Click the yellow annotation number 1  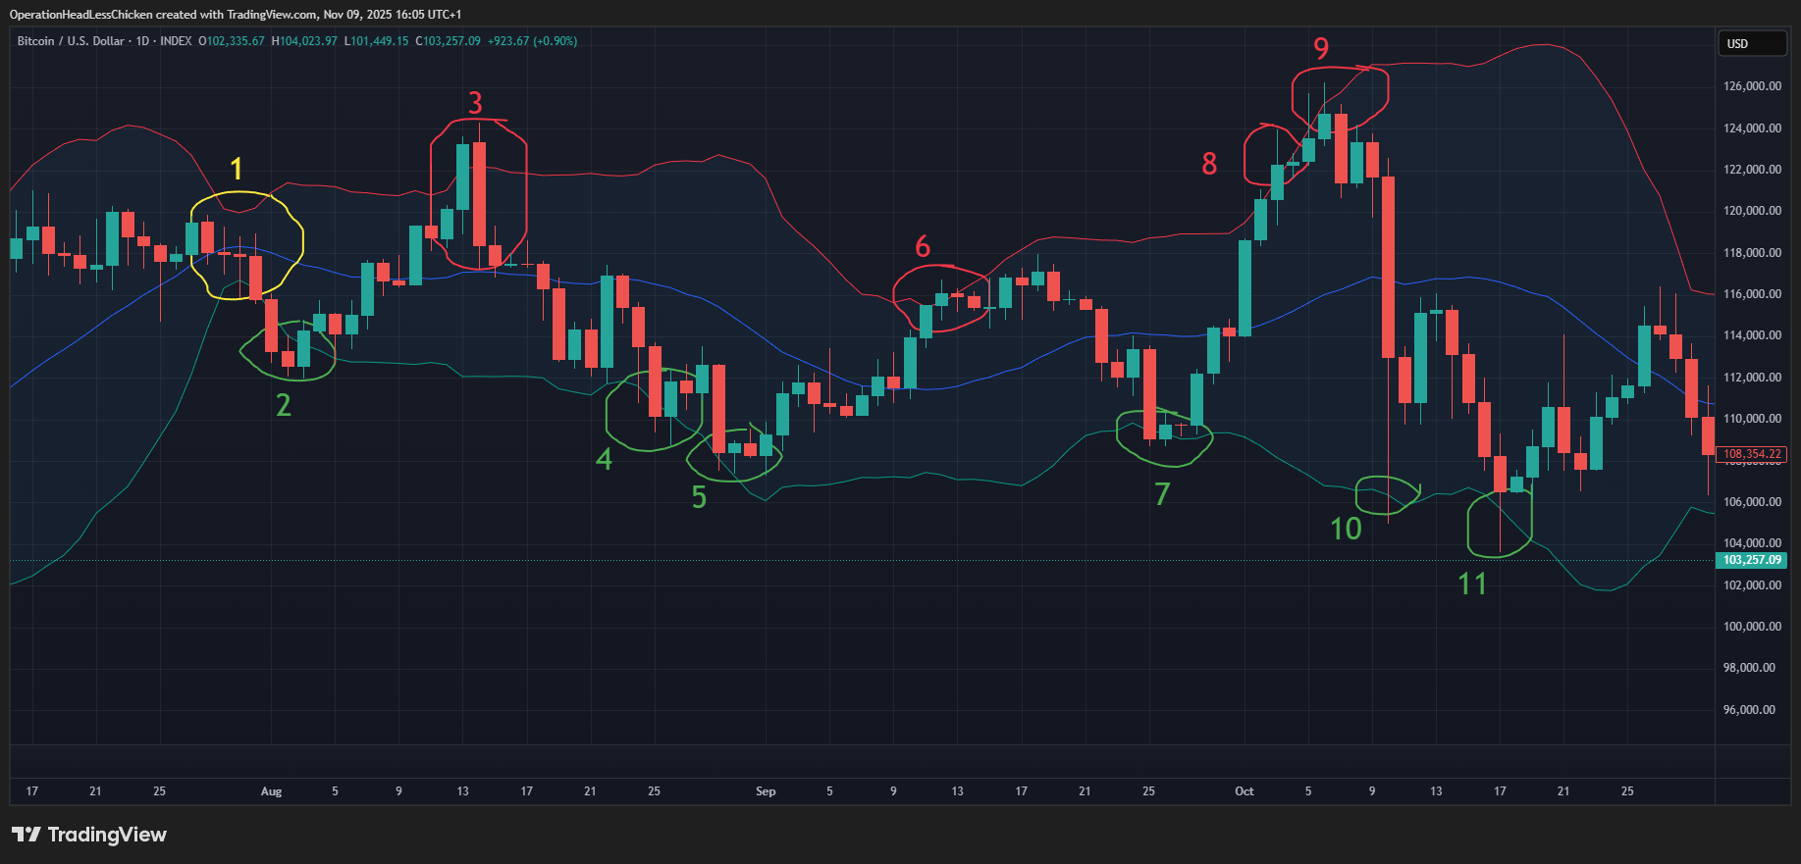(x=236, y=170)
